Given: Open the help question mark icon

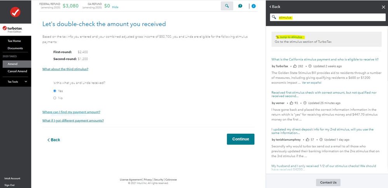Looking at the screenshot, I should 240,6.
